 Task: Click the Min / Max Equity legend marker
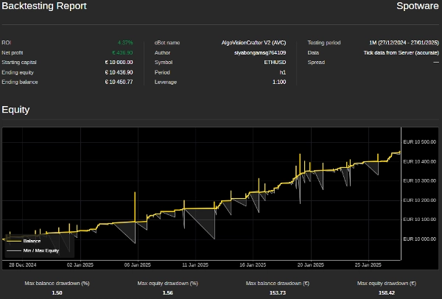click(x=13, y=250)
